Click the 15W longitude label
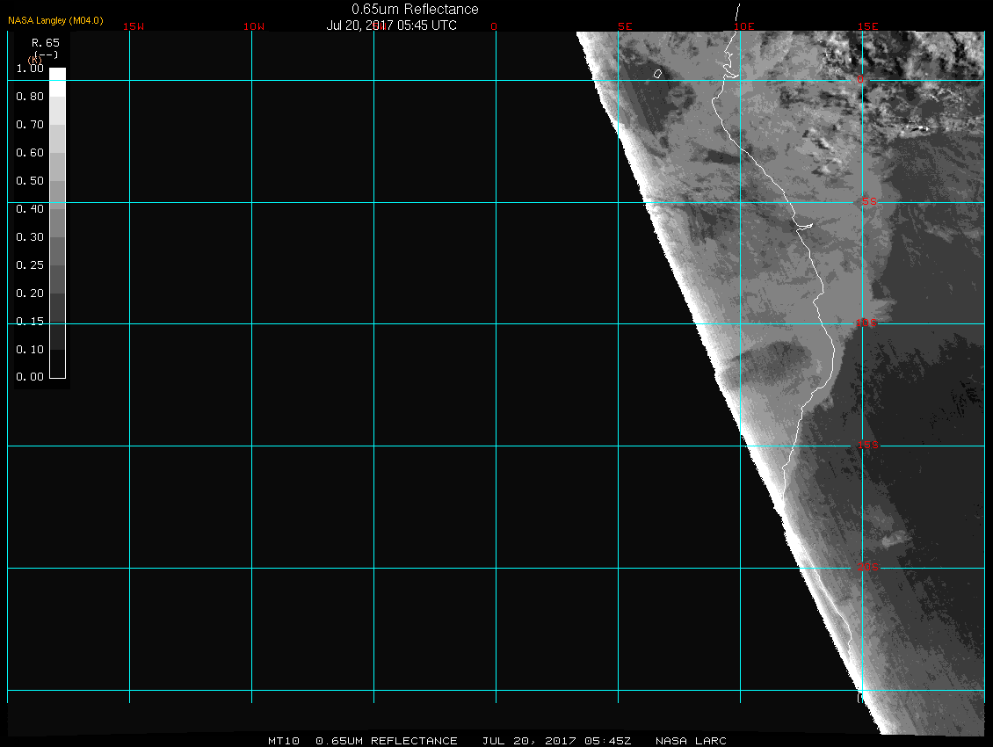The image size is (993, 747). pyautogui.click(x=134, y=26)
